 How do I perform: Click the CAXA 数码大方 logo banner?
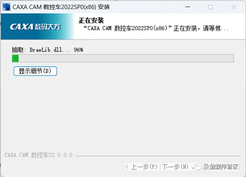click(37, 26)
